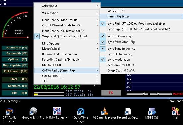The width and height of the screenshot is (183, 125).
Task: Toggle sync Modulation checkmark
Action: [103, 60]
